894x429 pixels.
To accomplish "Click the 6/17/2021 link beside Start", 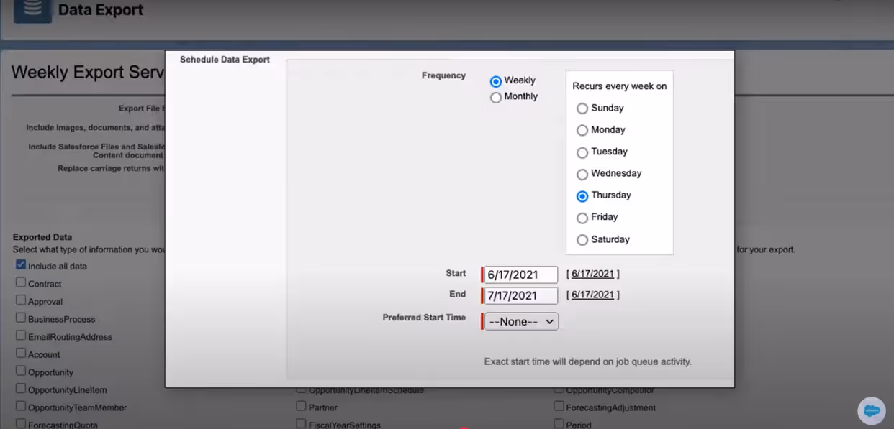I will [593, 274].
